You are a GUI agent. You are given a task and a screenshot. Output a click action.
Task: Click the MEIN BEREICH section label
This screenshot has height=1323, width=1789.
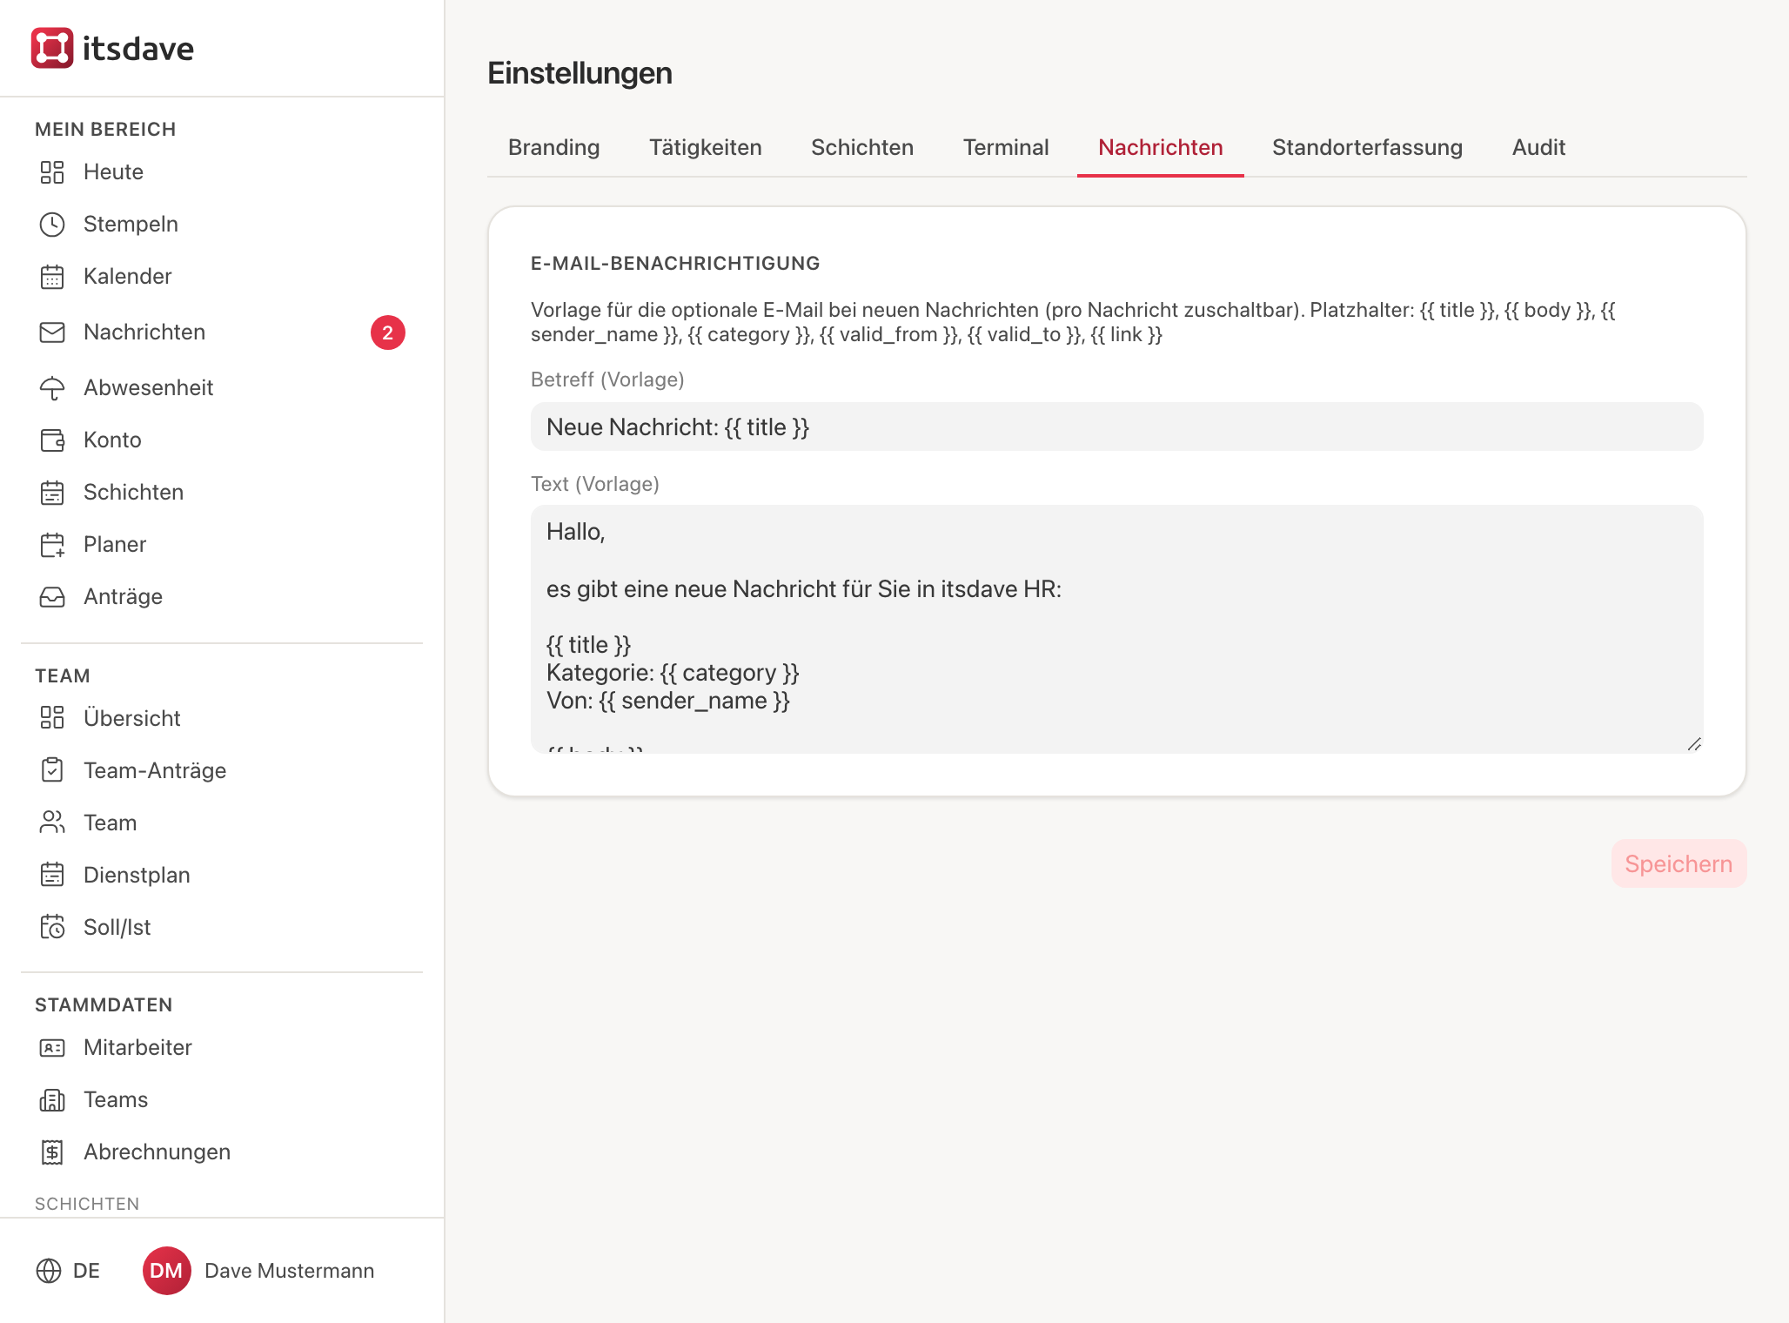point(105,130)
